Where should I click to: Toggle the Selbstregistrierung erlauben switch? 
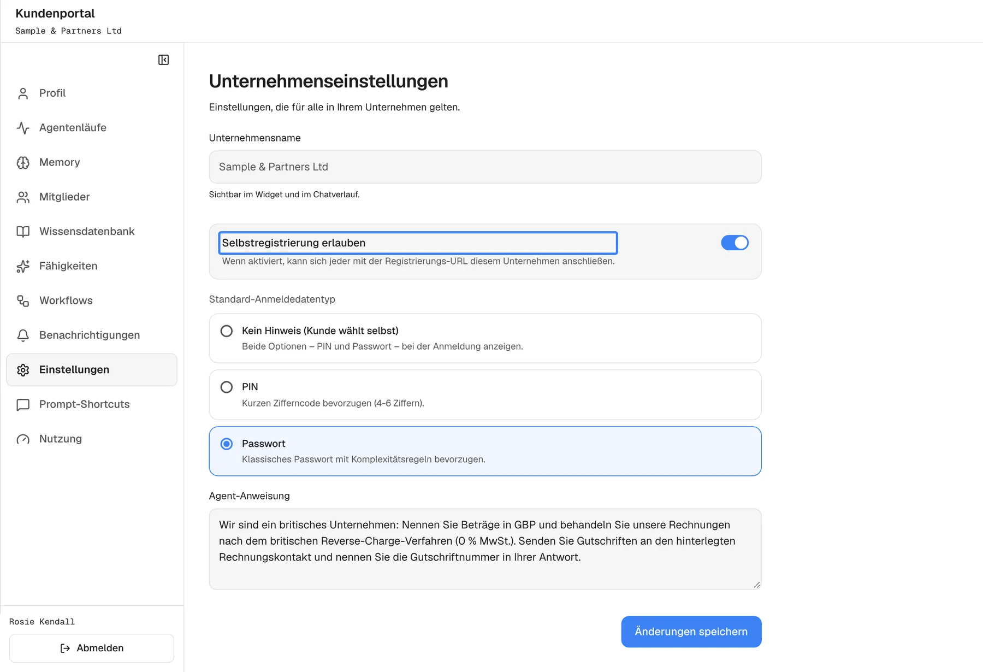coord(735,243)
